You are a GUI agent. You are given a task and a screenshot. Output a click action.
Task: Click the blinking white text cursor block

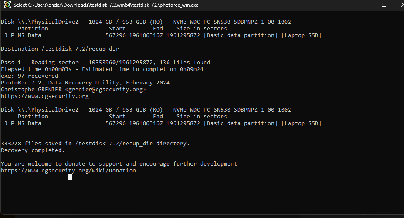(x=70, y=177)
